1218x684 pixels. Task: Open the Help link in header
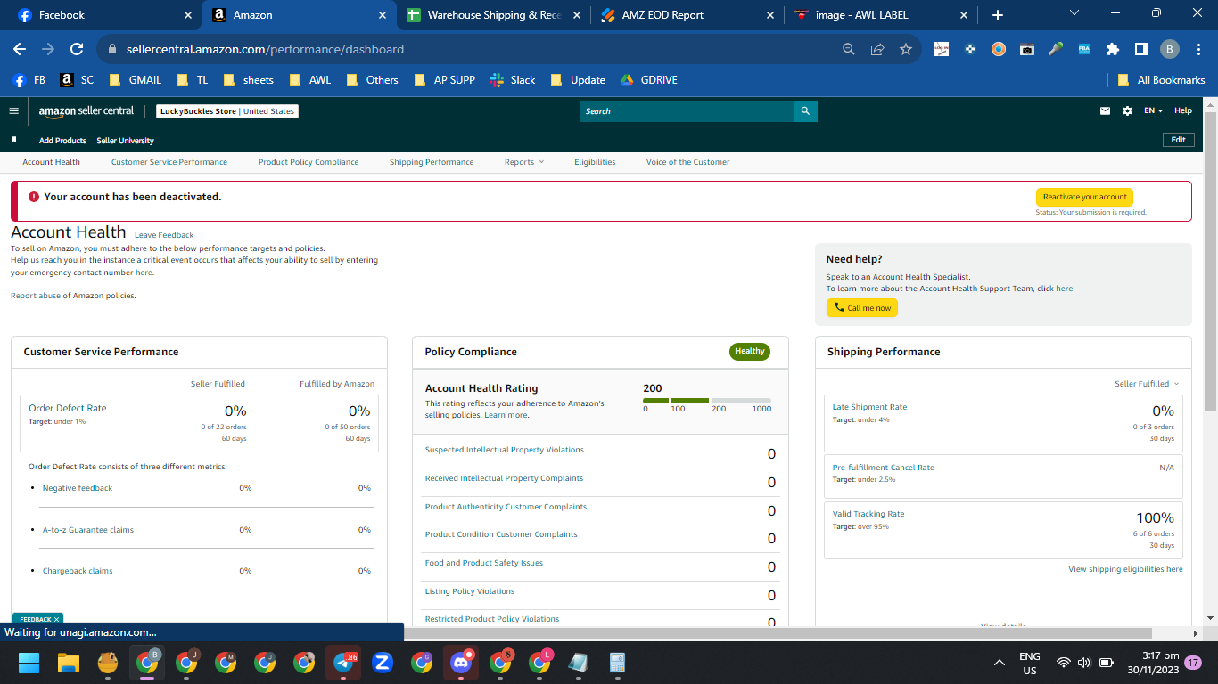pyautogui.click(x=1183, y=111)
